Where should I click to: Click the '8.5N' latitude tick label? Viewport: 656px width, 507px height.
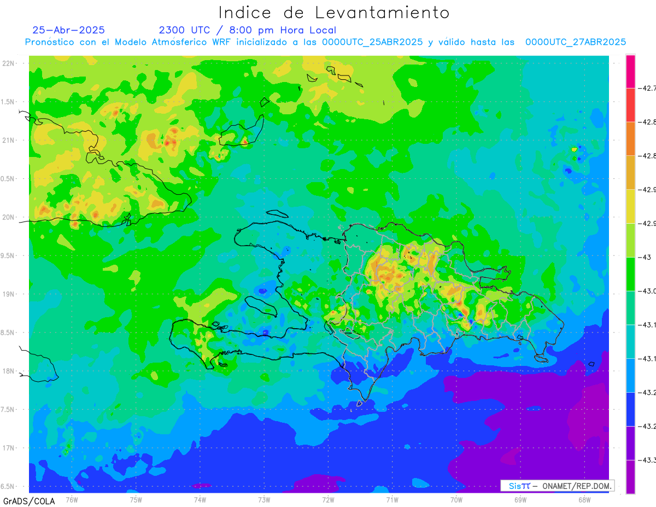coord(8,333)
